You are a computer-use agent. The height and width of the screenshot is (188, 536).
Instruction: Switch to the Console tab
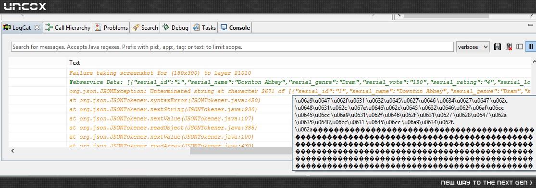pyautogui.click(x=235, y=28)
